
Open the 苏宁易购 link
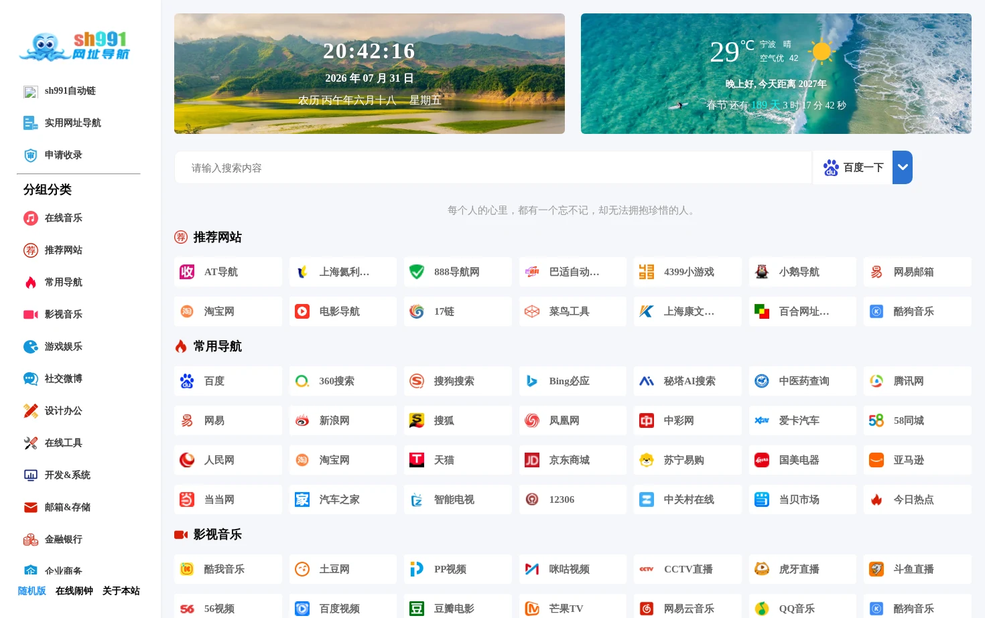(x=687, y=460)
